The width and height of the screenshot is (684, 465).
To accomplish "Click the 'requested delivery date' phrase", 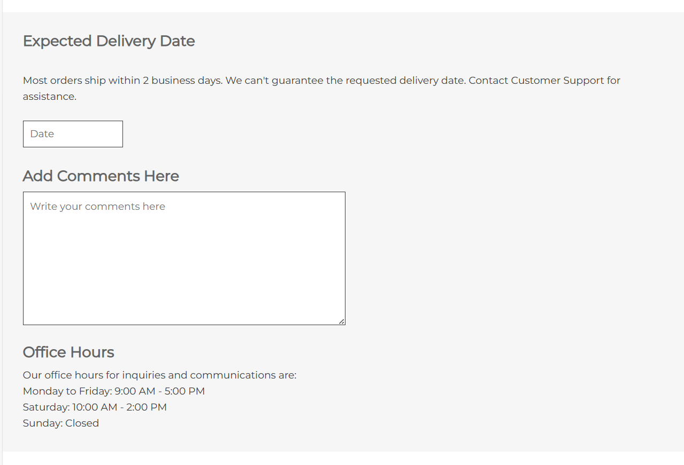I will pos(404,81).
